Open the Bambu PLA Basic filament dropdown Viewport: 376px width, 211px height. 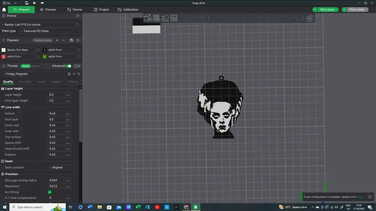click(21, 50)
